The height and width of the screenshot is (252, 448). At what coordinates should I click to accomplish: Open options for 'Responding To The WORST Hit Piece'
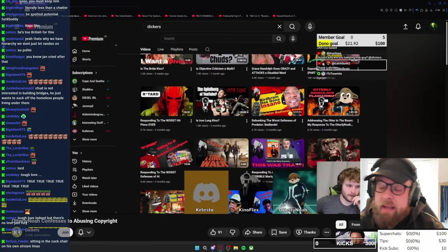tap(191, 121)
